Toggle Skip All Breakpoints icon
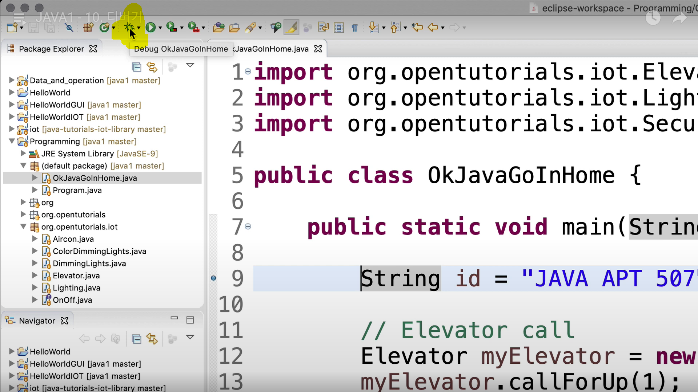 69,27
